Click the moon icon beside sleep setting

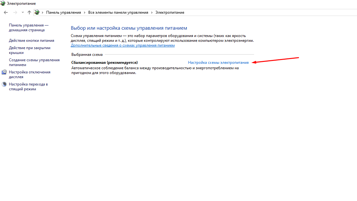click(x=4, y=84)
